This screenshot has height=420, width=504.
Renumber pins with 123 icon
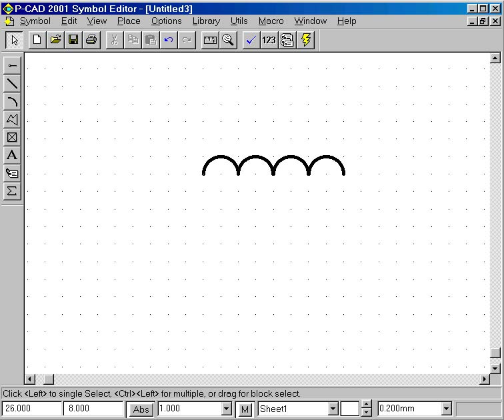click(269, 40)
